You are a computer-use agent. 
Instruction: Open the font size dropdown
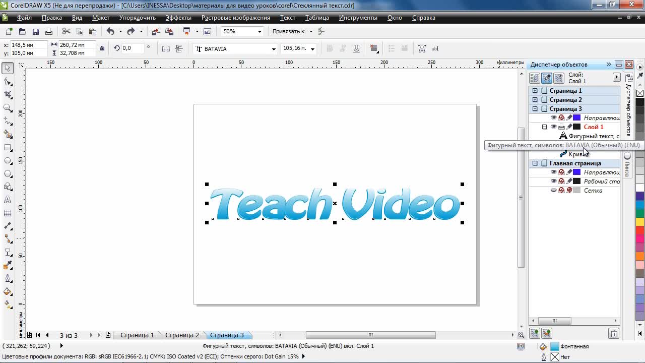[x=312, y=49]
